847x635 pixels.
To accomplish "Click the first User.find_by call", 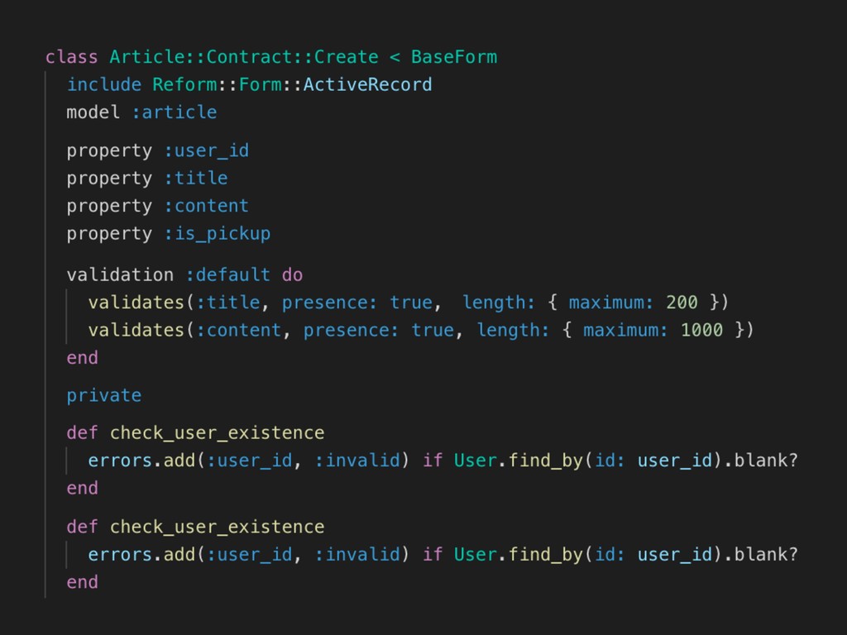I will (x=518, y=461).
